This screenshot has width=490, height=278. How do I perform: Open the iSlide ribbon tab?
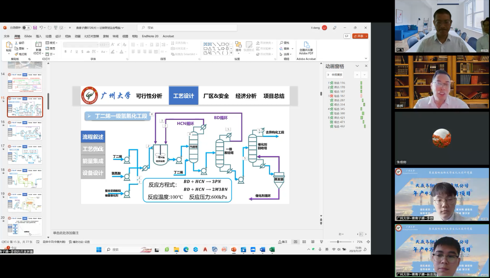(28, 36)
